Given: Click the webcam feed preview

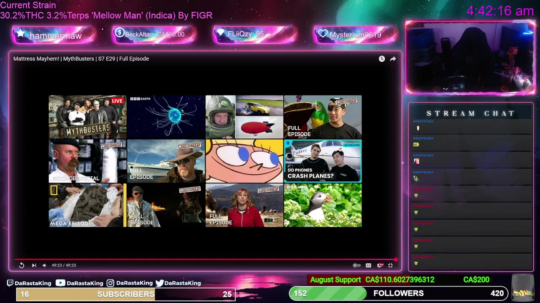Looking at the screenshot, I should click(470, 58).
